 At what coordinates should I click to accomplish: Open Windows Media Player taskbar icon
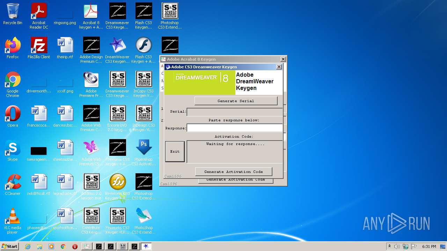51,246
